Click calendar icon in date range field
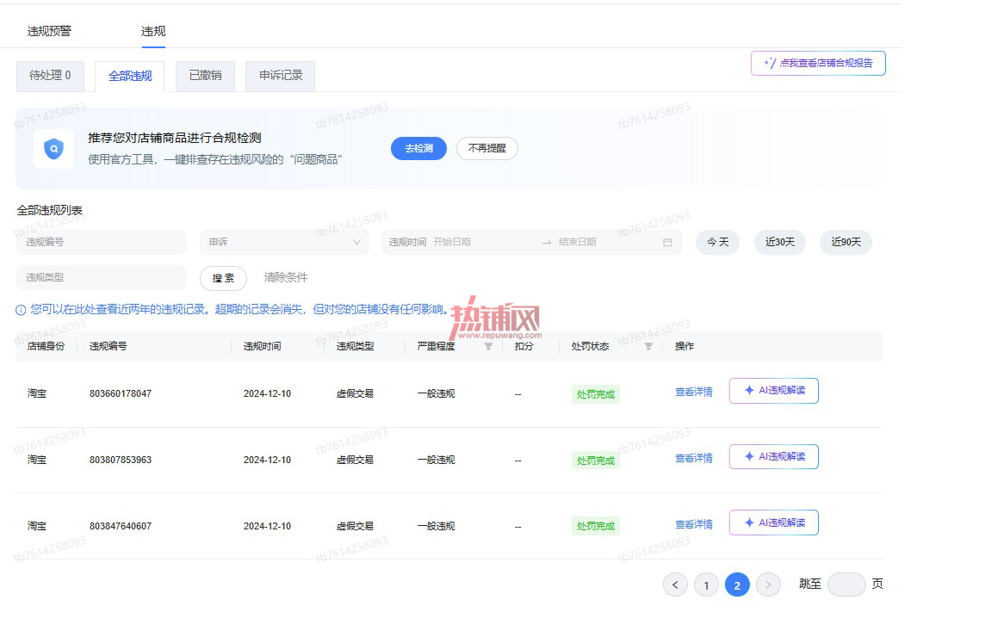Screen dimensions: 991x637 (667, 242)
